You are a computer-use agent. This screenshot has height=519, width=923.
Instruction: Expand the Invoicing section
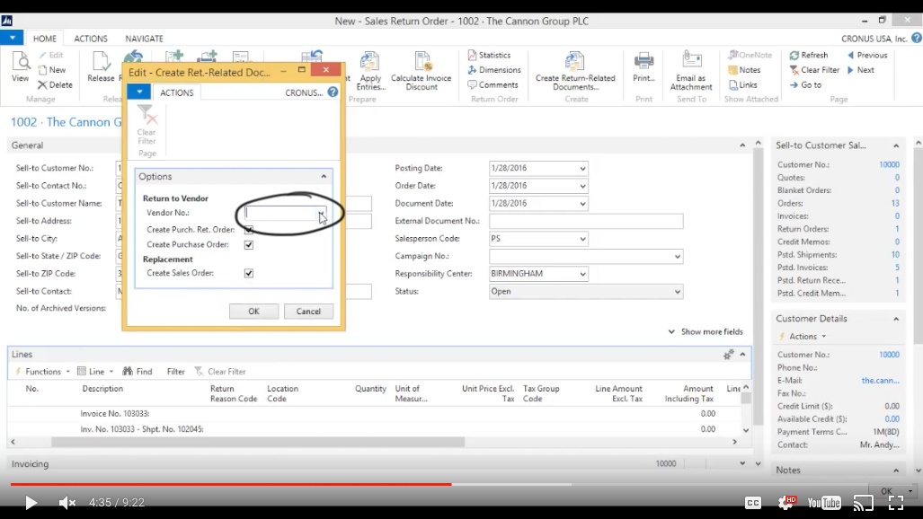(742, 463)
